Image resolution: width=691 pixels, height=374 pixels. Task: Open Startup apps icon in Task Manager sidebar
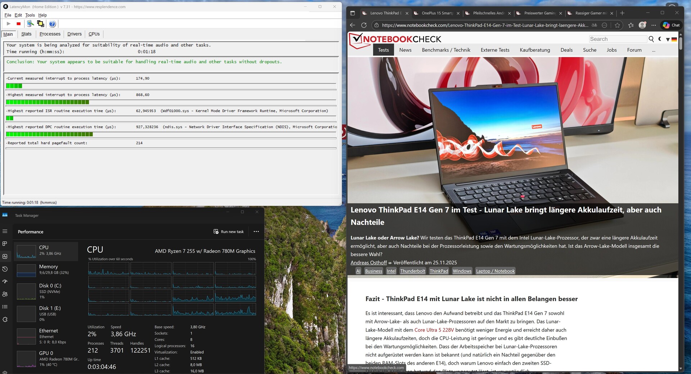(x=5, y=281)
